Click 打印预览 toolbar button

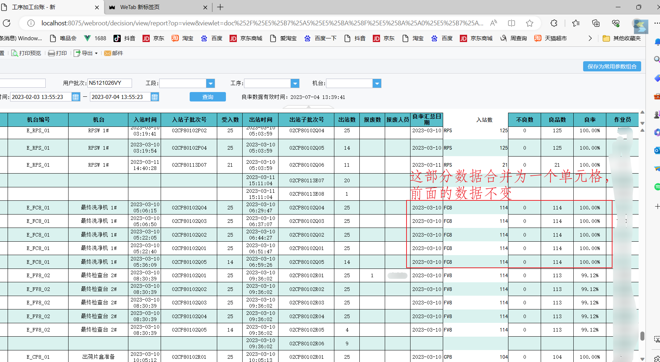point(26,53)
